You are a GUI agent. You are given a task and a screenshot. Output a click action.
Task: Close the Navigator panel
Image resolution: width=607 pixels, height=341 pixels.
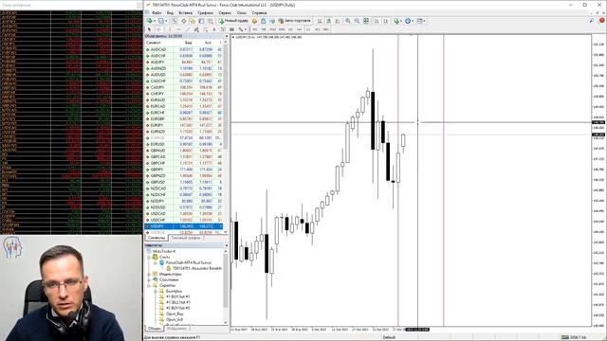[x=226, y=245]
